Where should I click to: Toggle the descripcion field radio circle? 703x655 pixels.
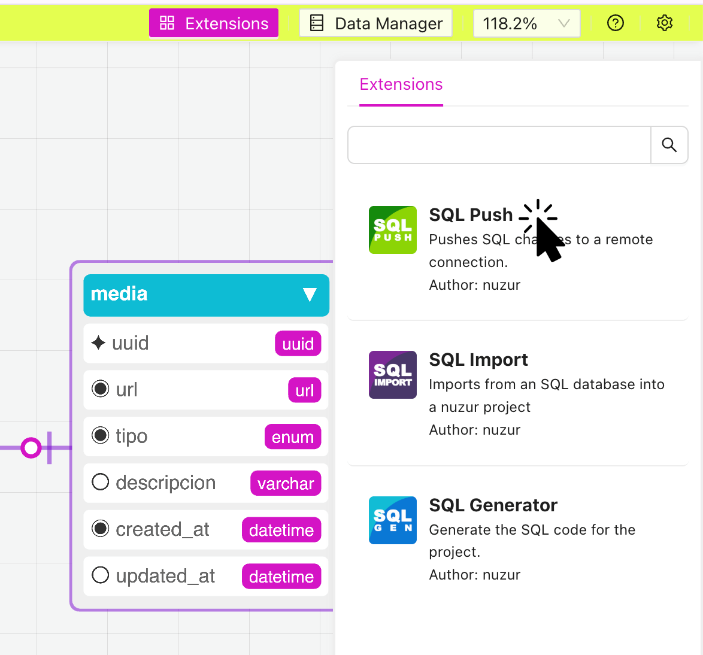click(x=101, y=483)
